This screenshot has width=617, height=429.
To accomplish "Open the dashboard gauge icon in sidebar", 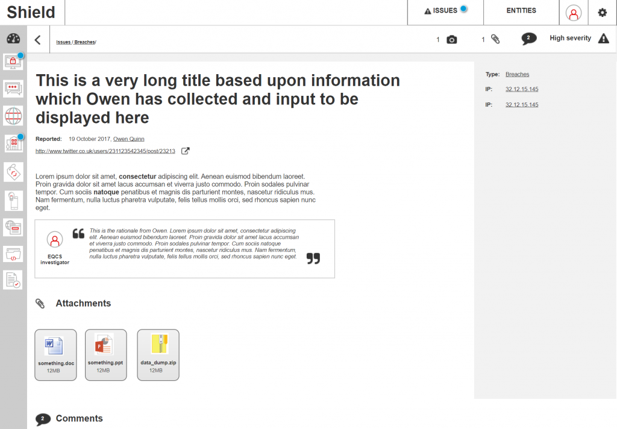I will [x=13, y=39].
